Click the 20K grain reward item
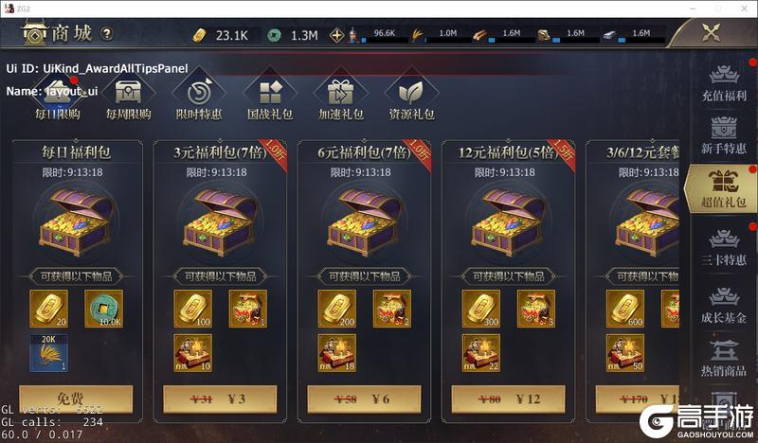The height and width of the screenshot is (443, 758). click(49, 353)
